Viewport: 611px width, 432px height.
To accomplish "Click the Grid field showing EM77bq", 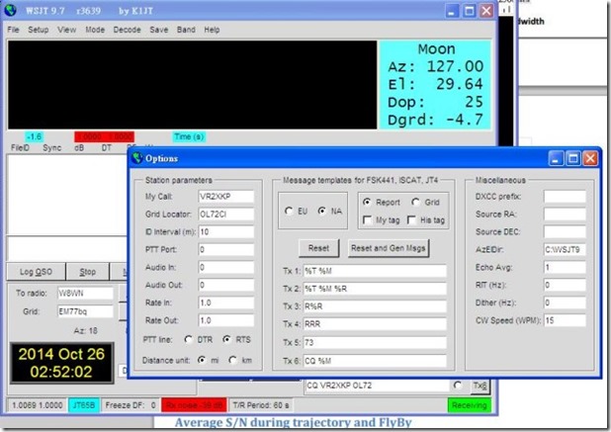I will coord(85,311).
